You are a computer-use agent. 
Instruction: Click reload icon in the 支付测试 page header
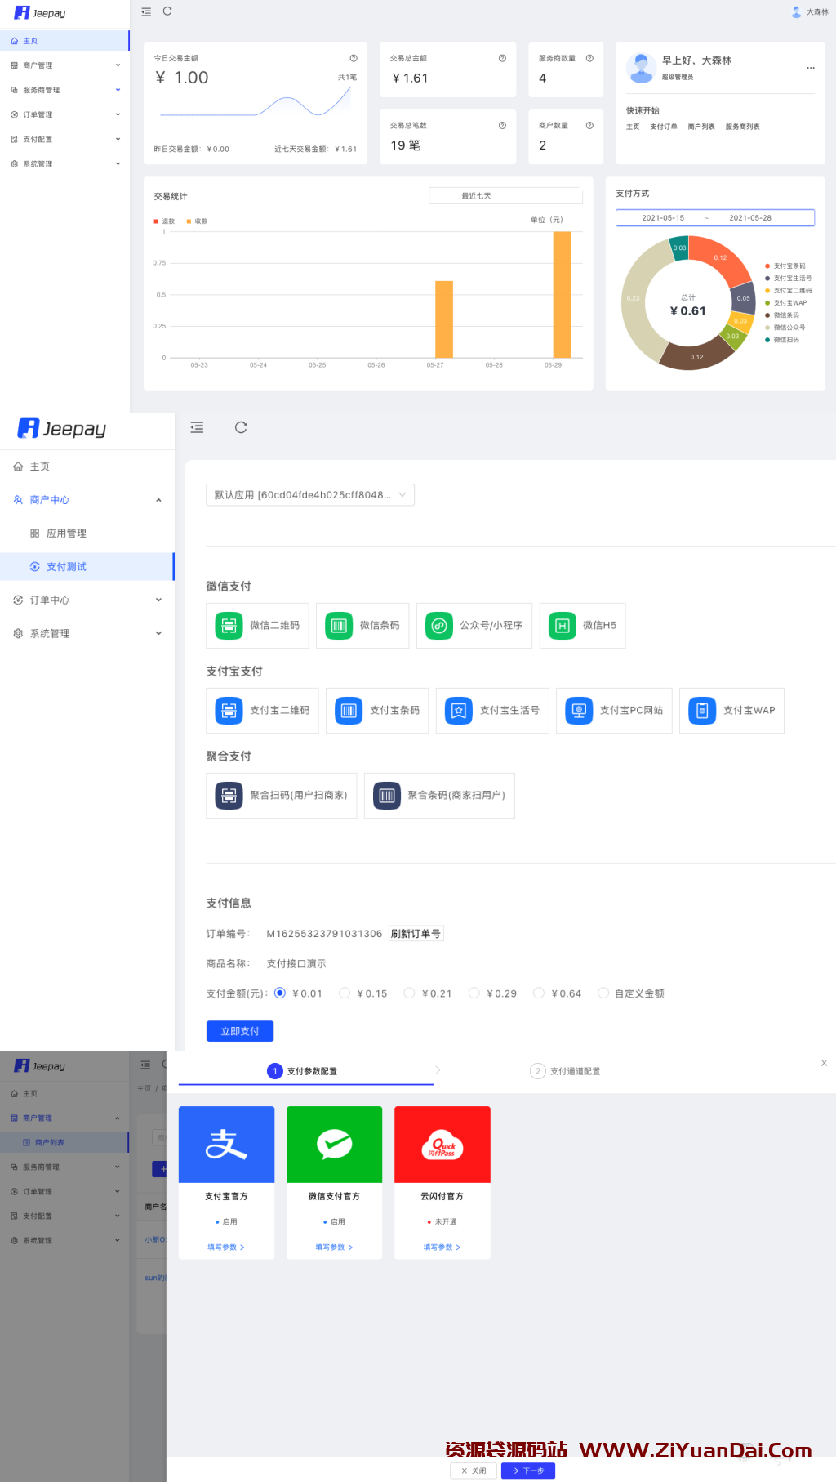coord(241,427)
